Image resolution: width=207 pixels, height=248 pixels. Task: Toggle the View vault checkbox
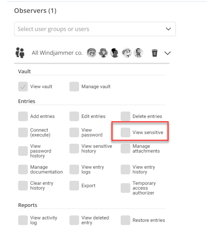(x=23, y=87)
